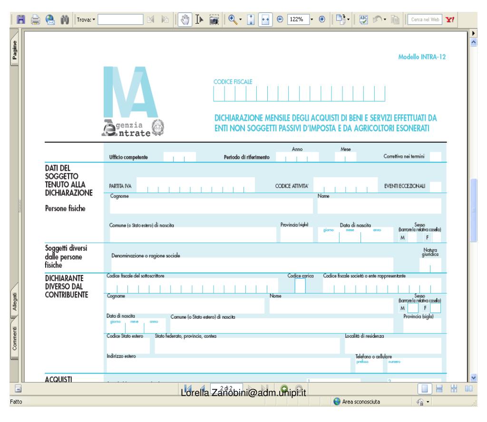The height and width of the screenshot is (422, 487).
Task: Open the Pagine side tab
Action: click(x=15, y=50)
